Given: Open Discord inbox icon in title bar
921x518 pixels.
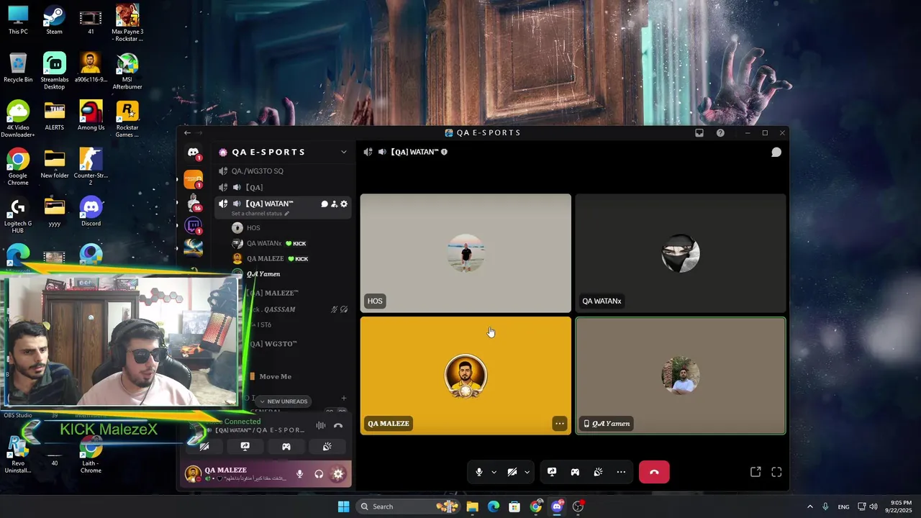Looking at the screenshot, I should 699,132.
